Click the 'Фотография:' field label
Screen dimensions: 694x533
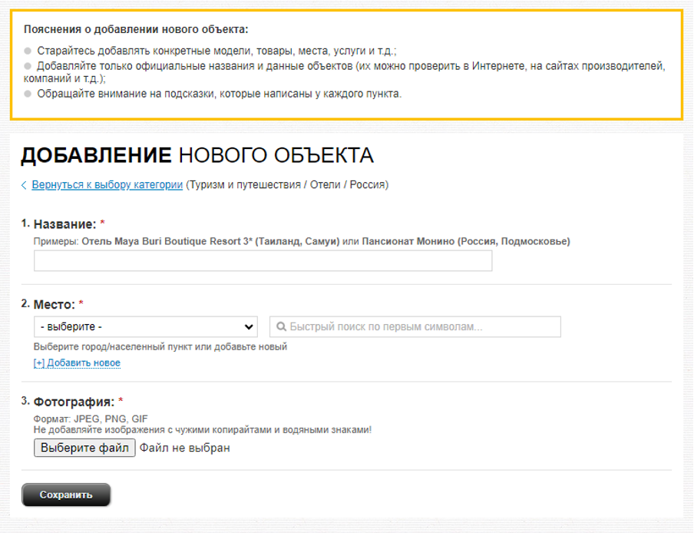74,402
